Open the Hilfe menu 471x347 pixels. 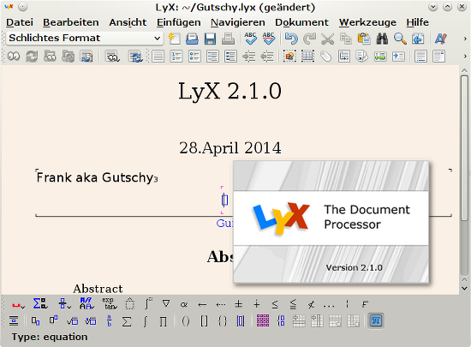pos(417,22)
